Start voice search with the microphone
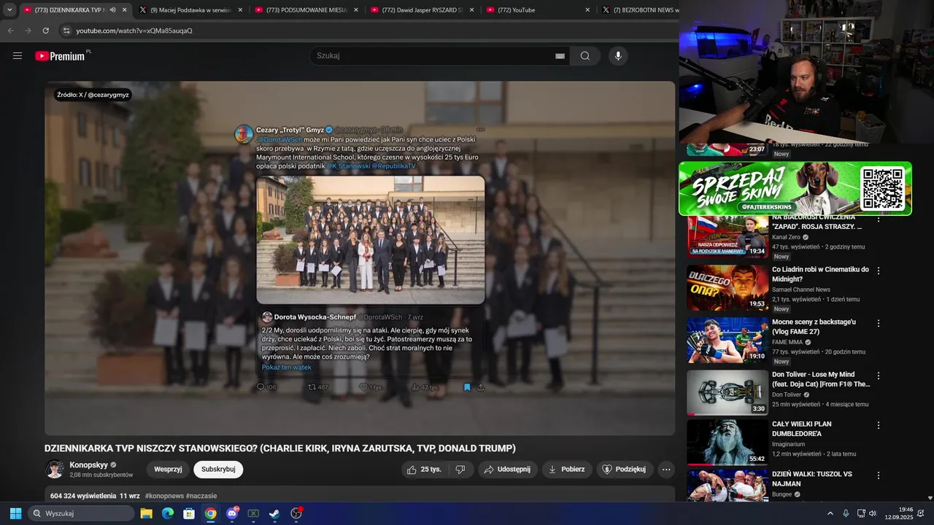The image size is (934, 525). [x=618, y=56]
